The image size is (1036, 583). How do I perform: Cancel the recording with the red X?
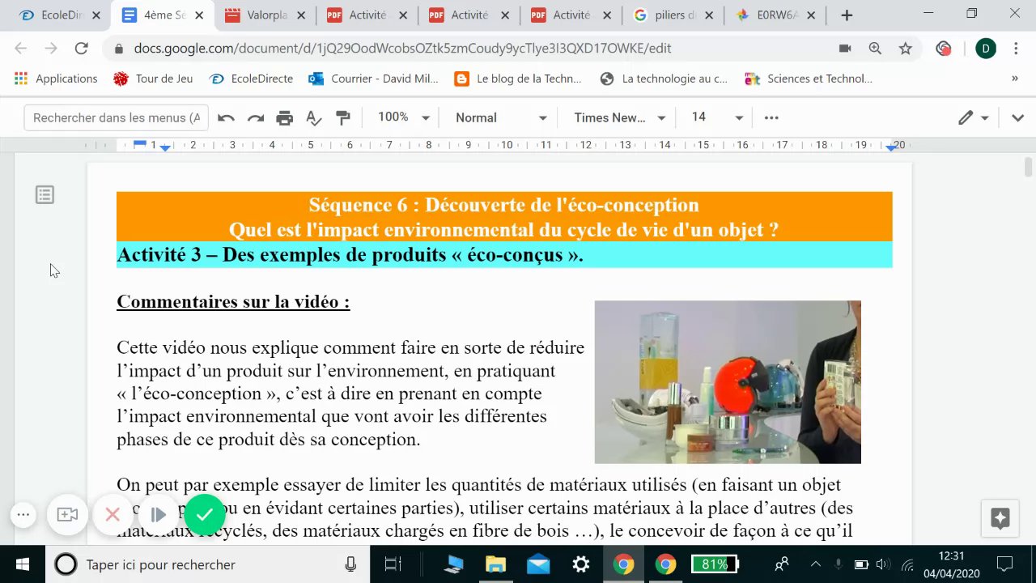pyautogui.click(x=113, y=514)
